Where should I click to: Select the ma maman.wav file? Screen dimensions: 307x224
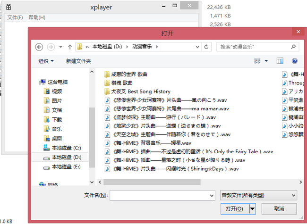[x=167, y=108]
